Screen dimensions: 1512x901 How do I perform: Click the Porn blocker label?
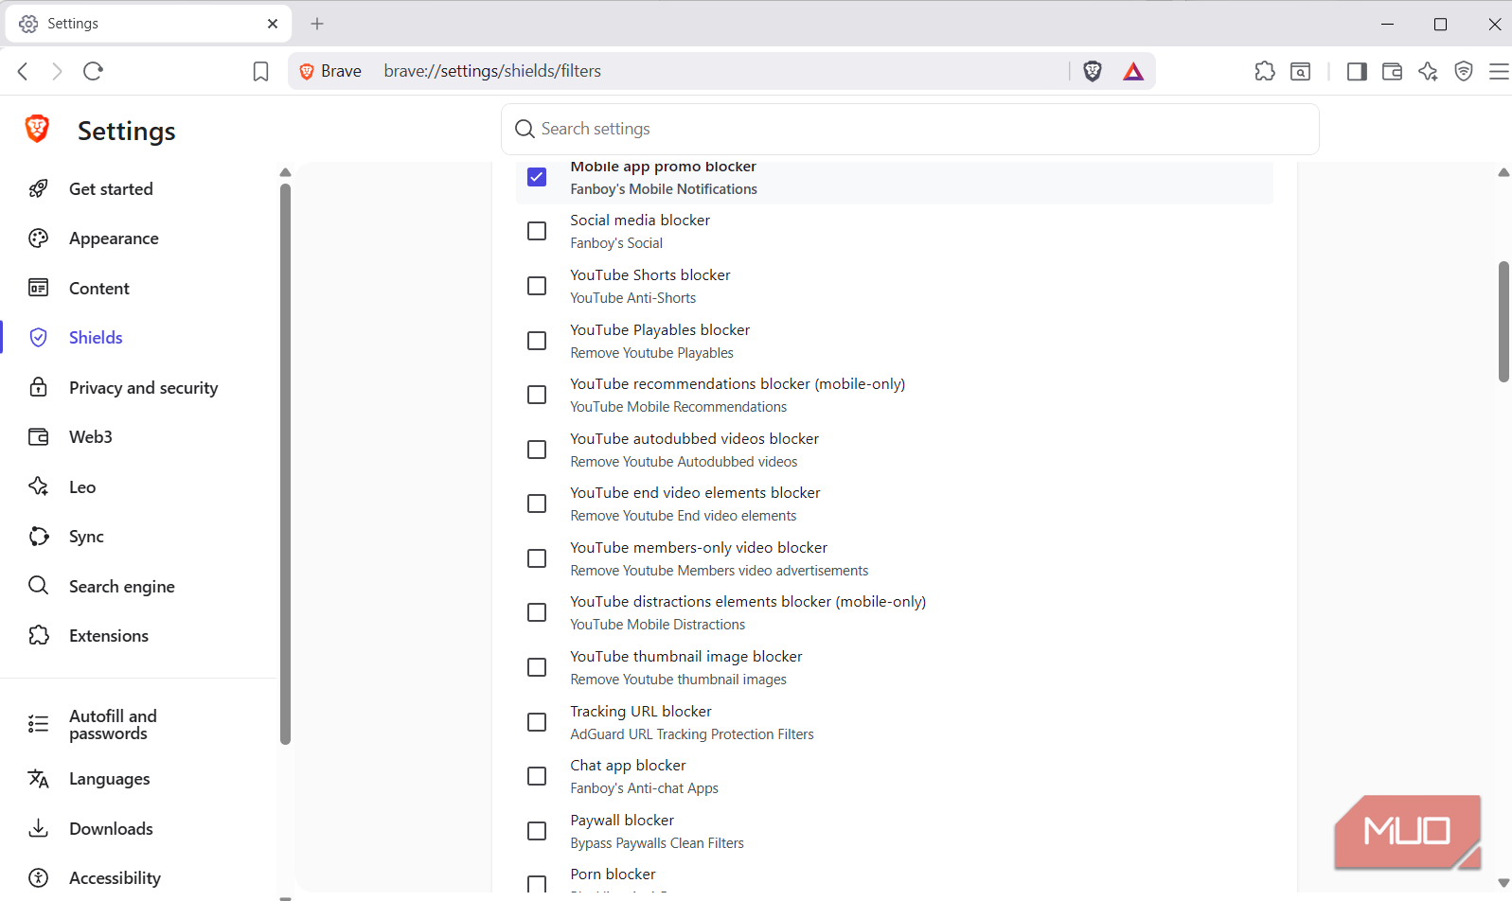[x=613, y=874]
